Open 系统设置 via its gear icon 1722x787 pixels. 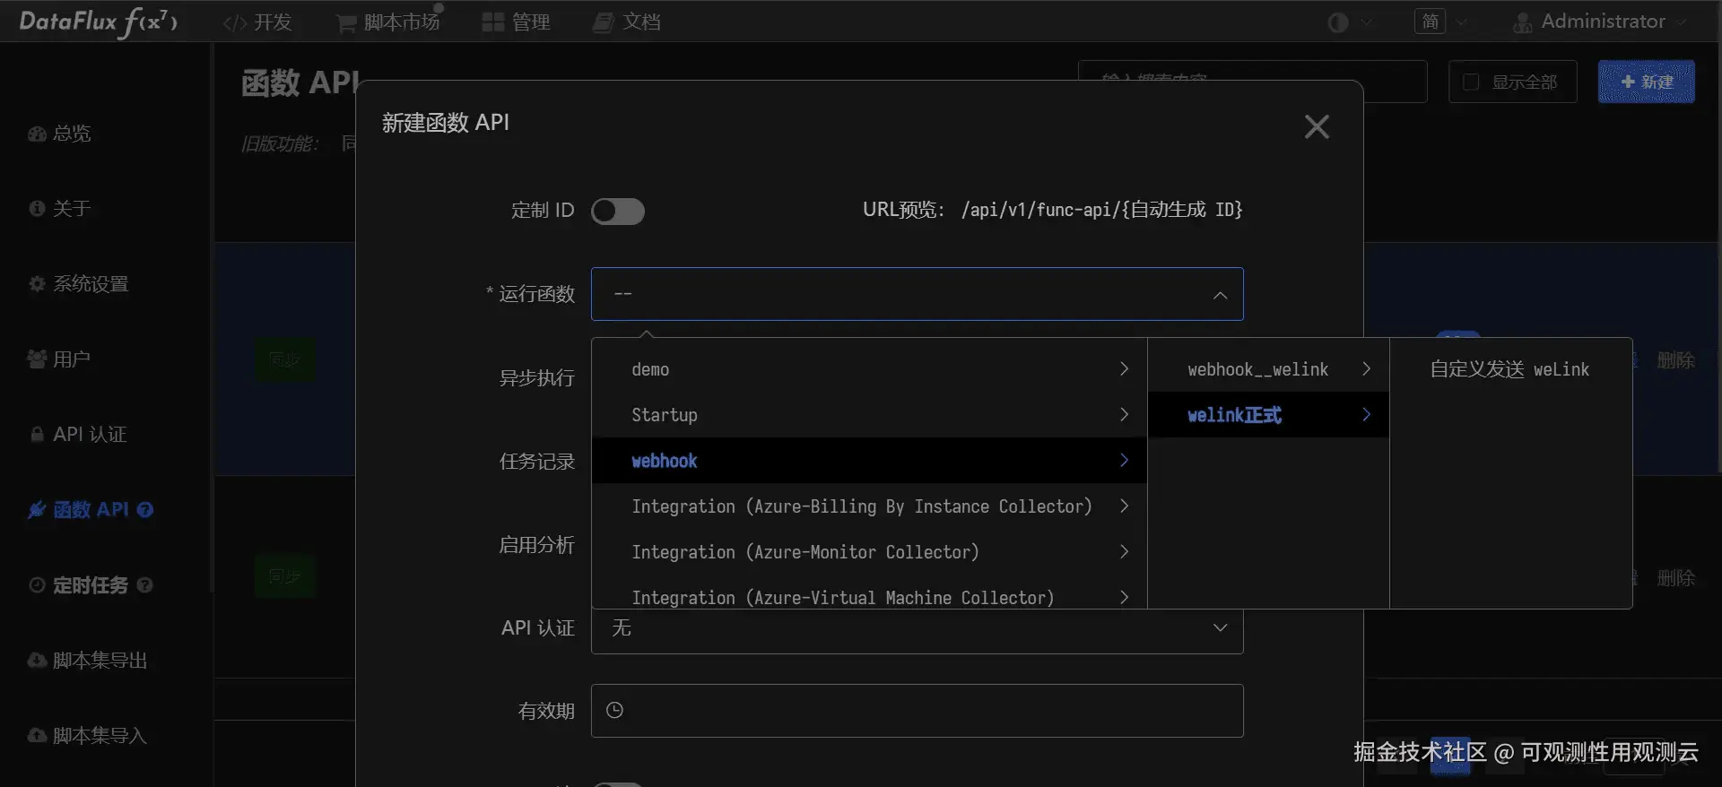pos(37,284)
